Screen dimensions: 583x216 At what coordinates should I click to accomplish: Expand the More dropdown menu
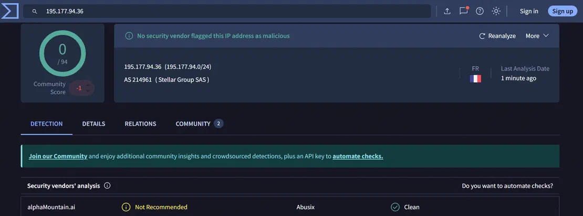pyautogui.click(x=537, y=36)
